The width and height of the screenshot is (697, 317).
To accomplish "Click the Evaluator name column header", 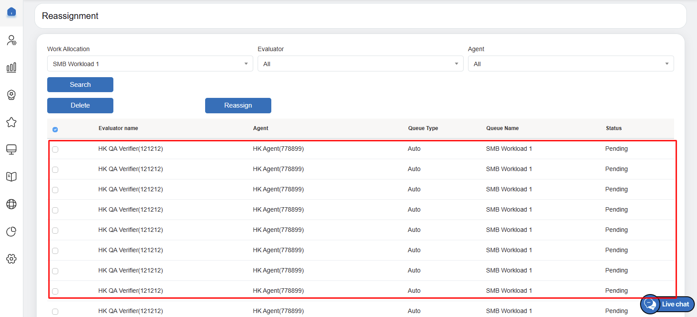I will [118, 128].
